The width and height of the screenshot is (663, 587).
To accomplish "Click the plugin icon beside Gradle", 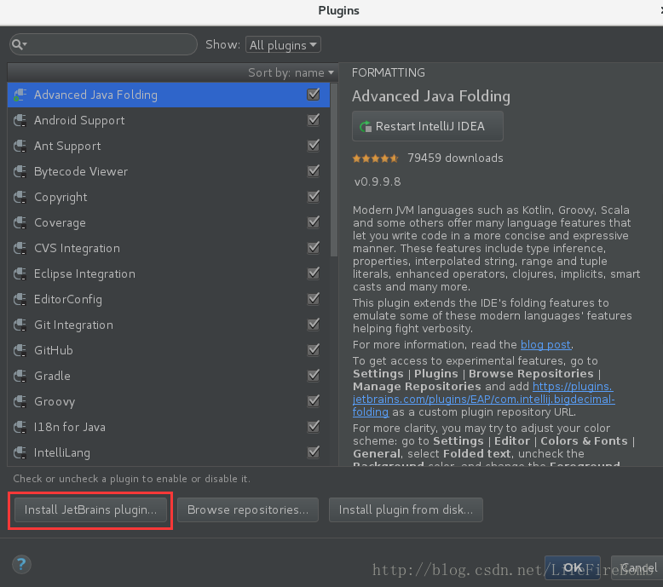I will pyautogui.click(x=20, y=376).
